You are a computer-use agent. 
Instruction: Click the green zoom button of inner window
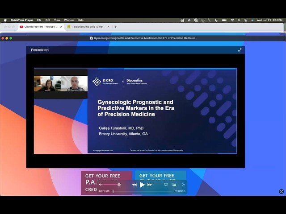click(11, 38)
